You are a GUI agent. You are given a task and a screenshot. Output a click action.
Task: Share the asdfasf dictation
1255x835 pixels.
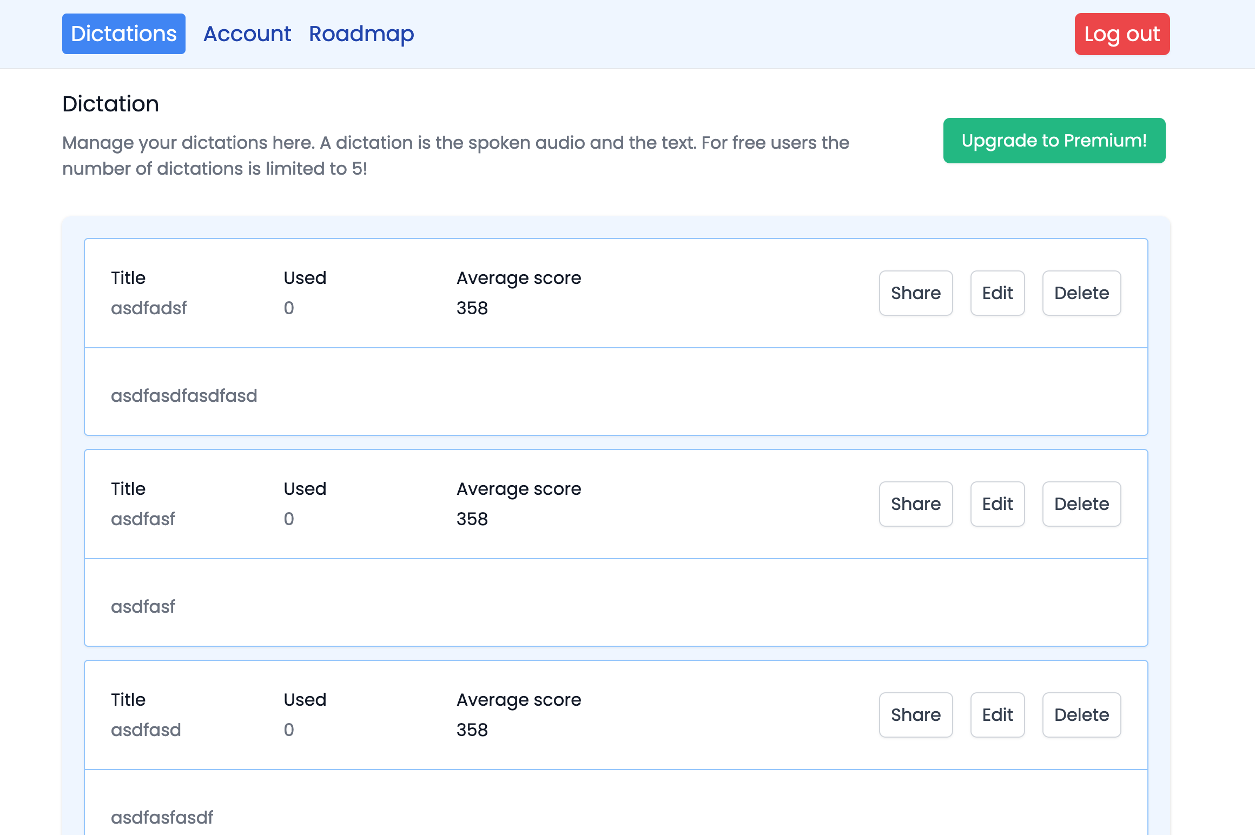pyautogui.click(x=915, y=504)
